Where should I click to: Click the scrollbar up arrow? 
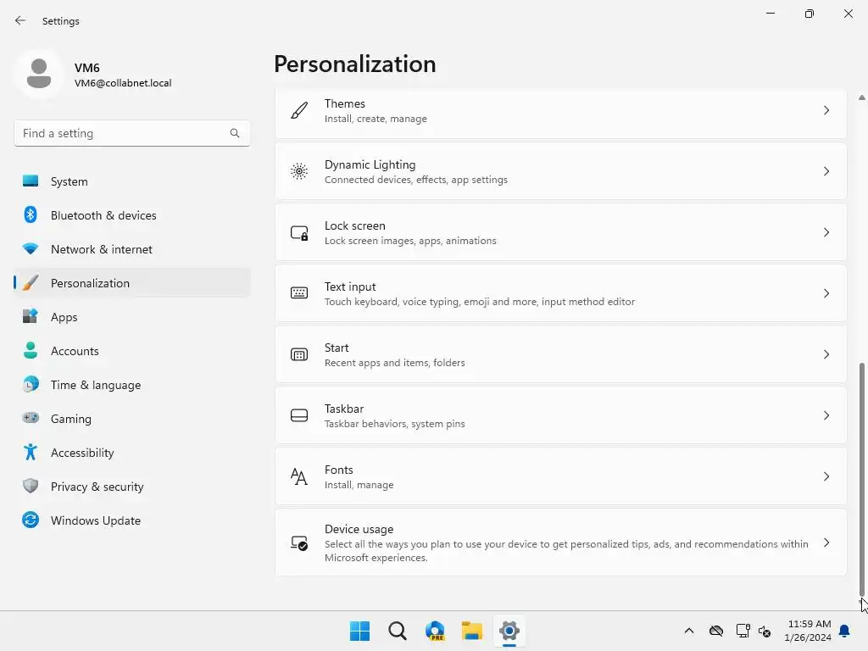pyautogui.click(x=861, y=97)
